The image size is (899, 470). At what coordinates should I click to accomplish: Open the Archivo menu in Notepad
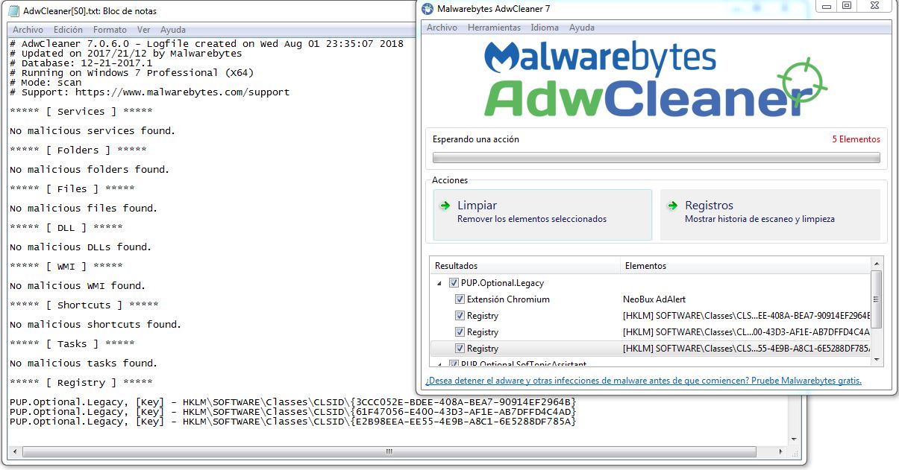click(28, 30)
